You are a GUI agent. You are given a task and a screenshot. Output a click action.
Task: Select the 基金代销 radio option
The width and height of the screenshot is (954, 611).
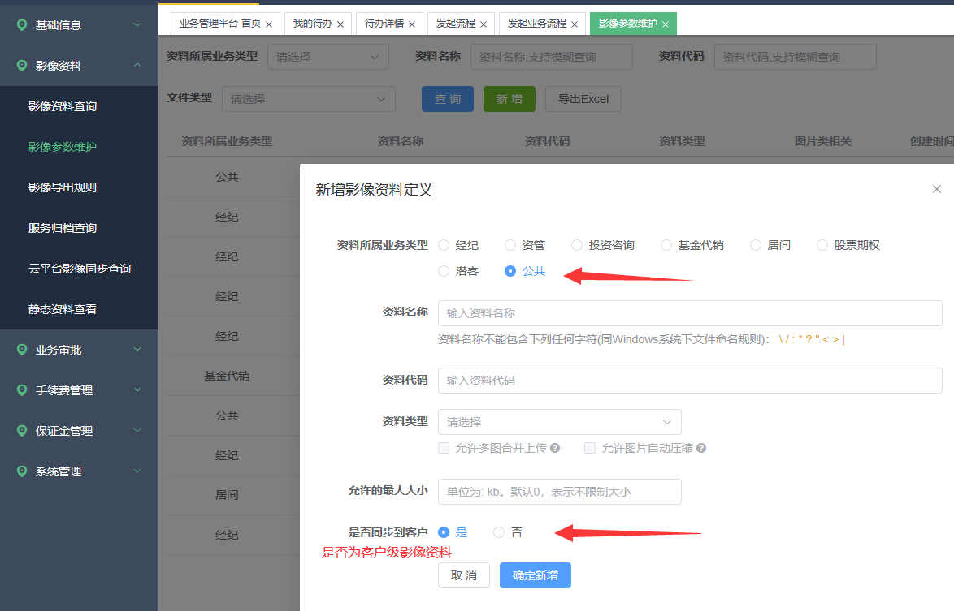coord(666,245)
